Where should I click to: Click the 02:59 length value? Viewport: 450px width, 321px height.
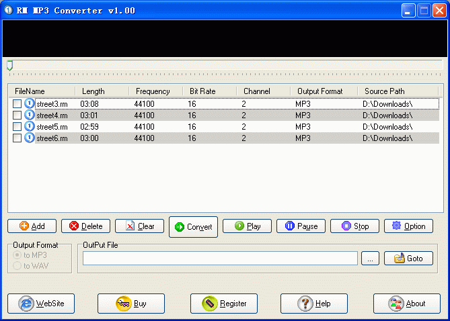click(89, 127)
